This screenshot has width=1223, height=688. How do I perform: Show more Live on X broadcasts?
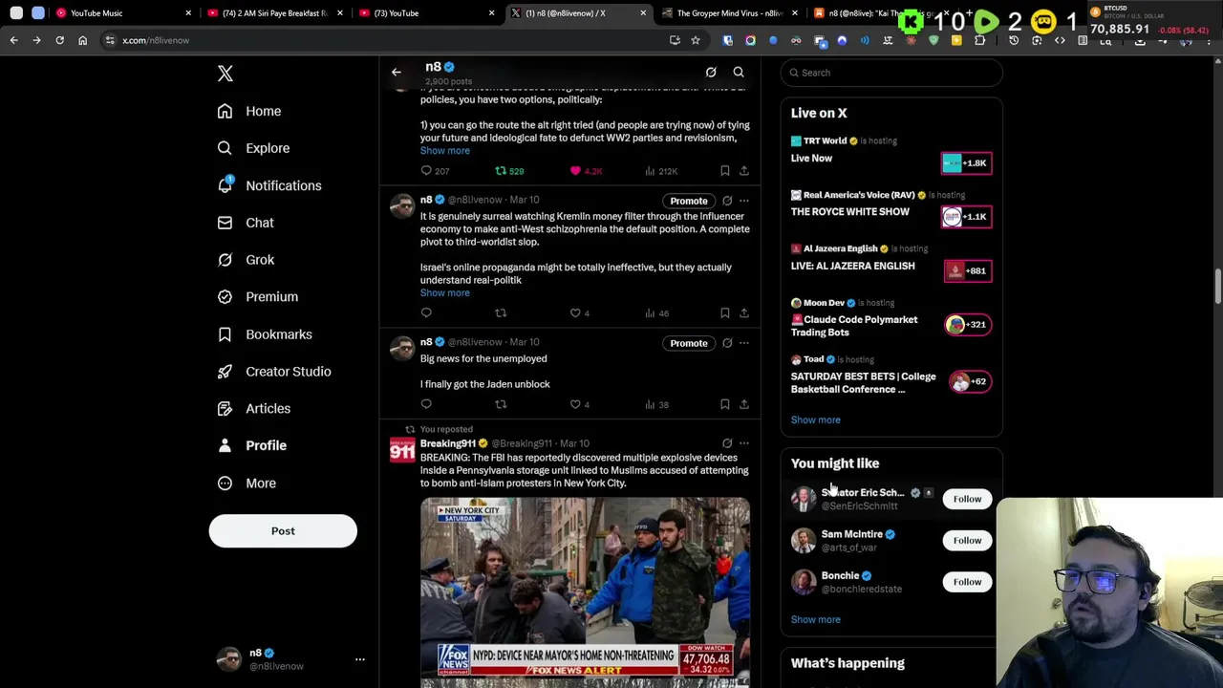(815, 419)
